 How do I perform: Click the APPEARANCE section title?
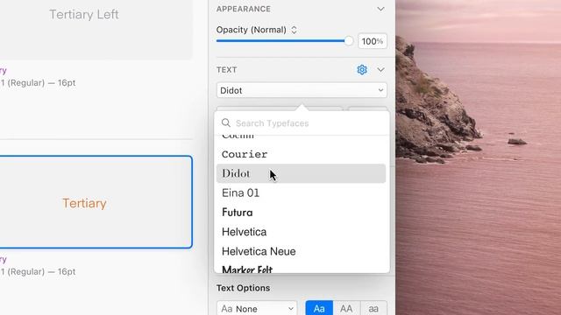(x=244, y=9)
